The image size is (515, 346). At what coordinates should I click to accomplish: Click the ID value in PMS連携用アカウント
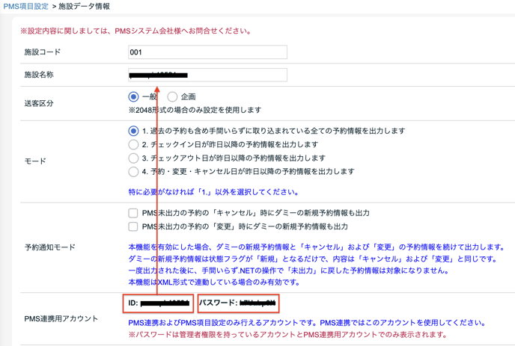click(x=158, y=303)
